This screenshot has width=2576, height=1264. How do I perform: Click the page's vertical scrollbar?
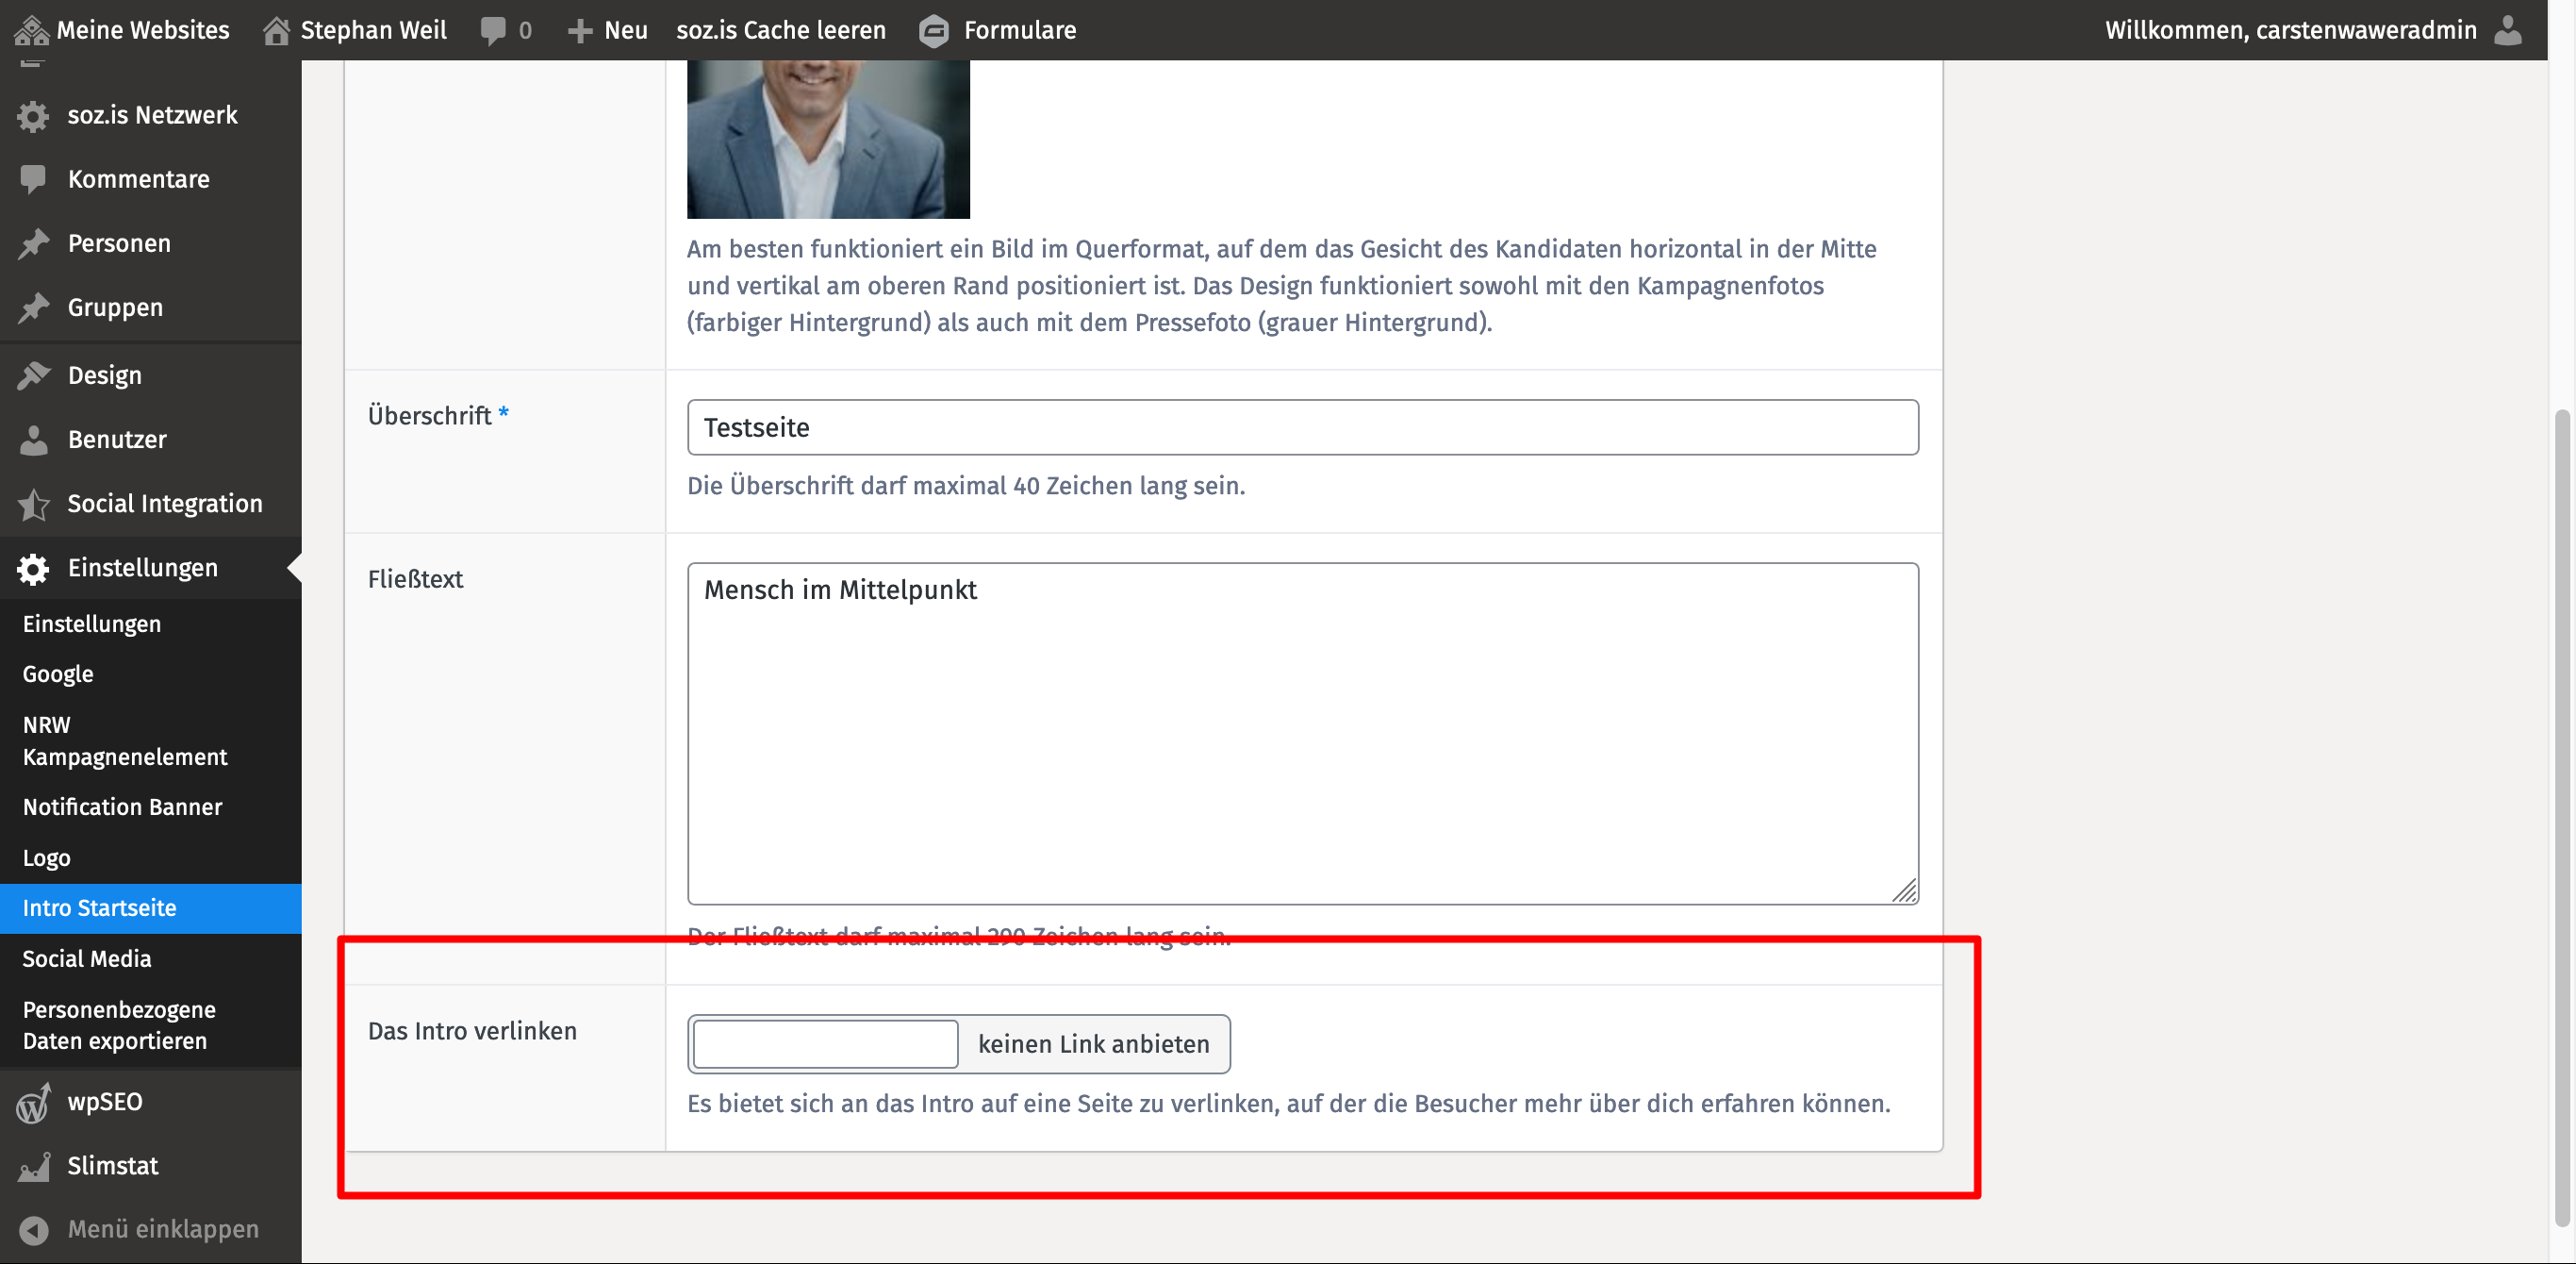tap(2561, 816)
